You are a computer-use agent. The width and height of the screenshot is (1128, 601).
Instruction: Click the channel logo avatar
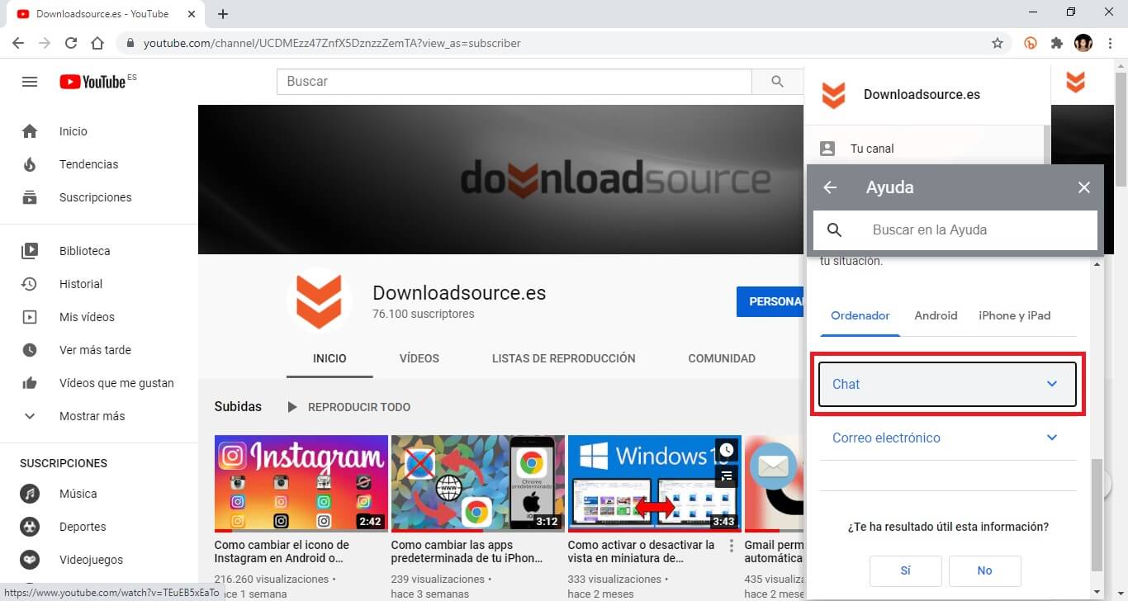pyautogui.click(x=320, y=300)
